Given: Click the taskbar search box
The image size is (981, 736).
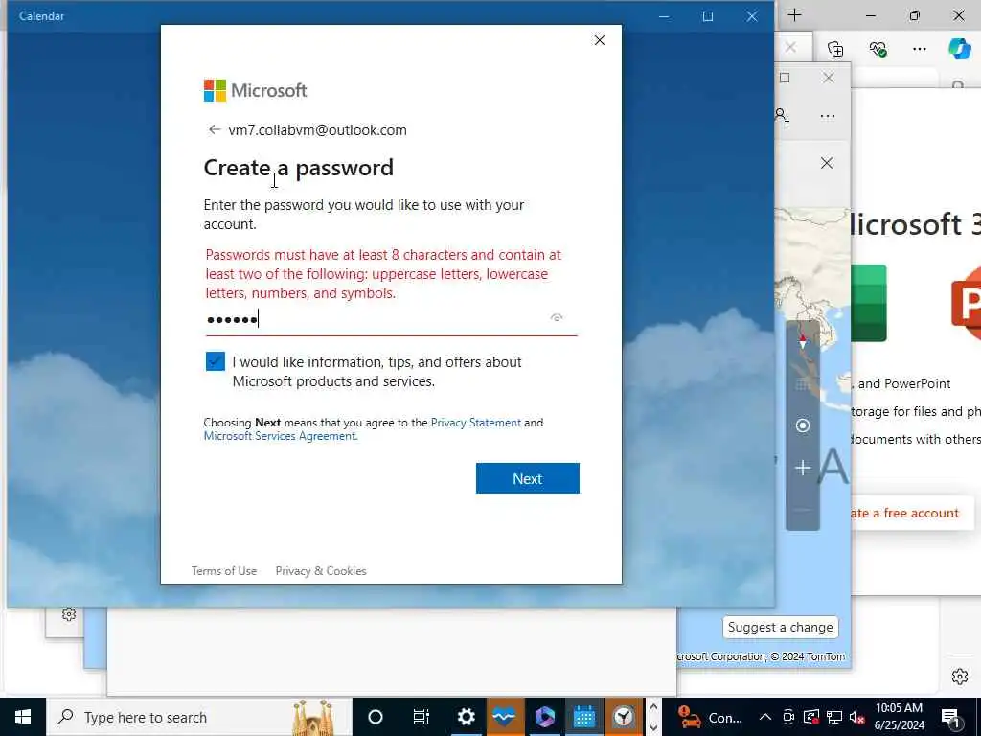Looking at the screenshot, I should pos(199,717).
